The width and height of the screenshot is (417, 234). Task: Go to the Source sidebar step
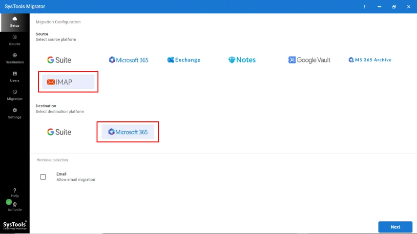[x=15, y=40]
